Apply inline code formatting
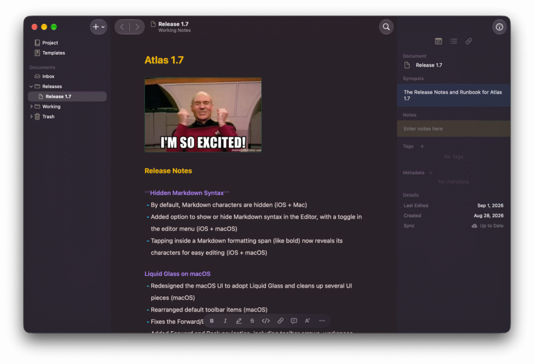The image size is (534, 364). click(265, 321)
